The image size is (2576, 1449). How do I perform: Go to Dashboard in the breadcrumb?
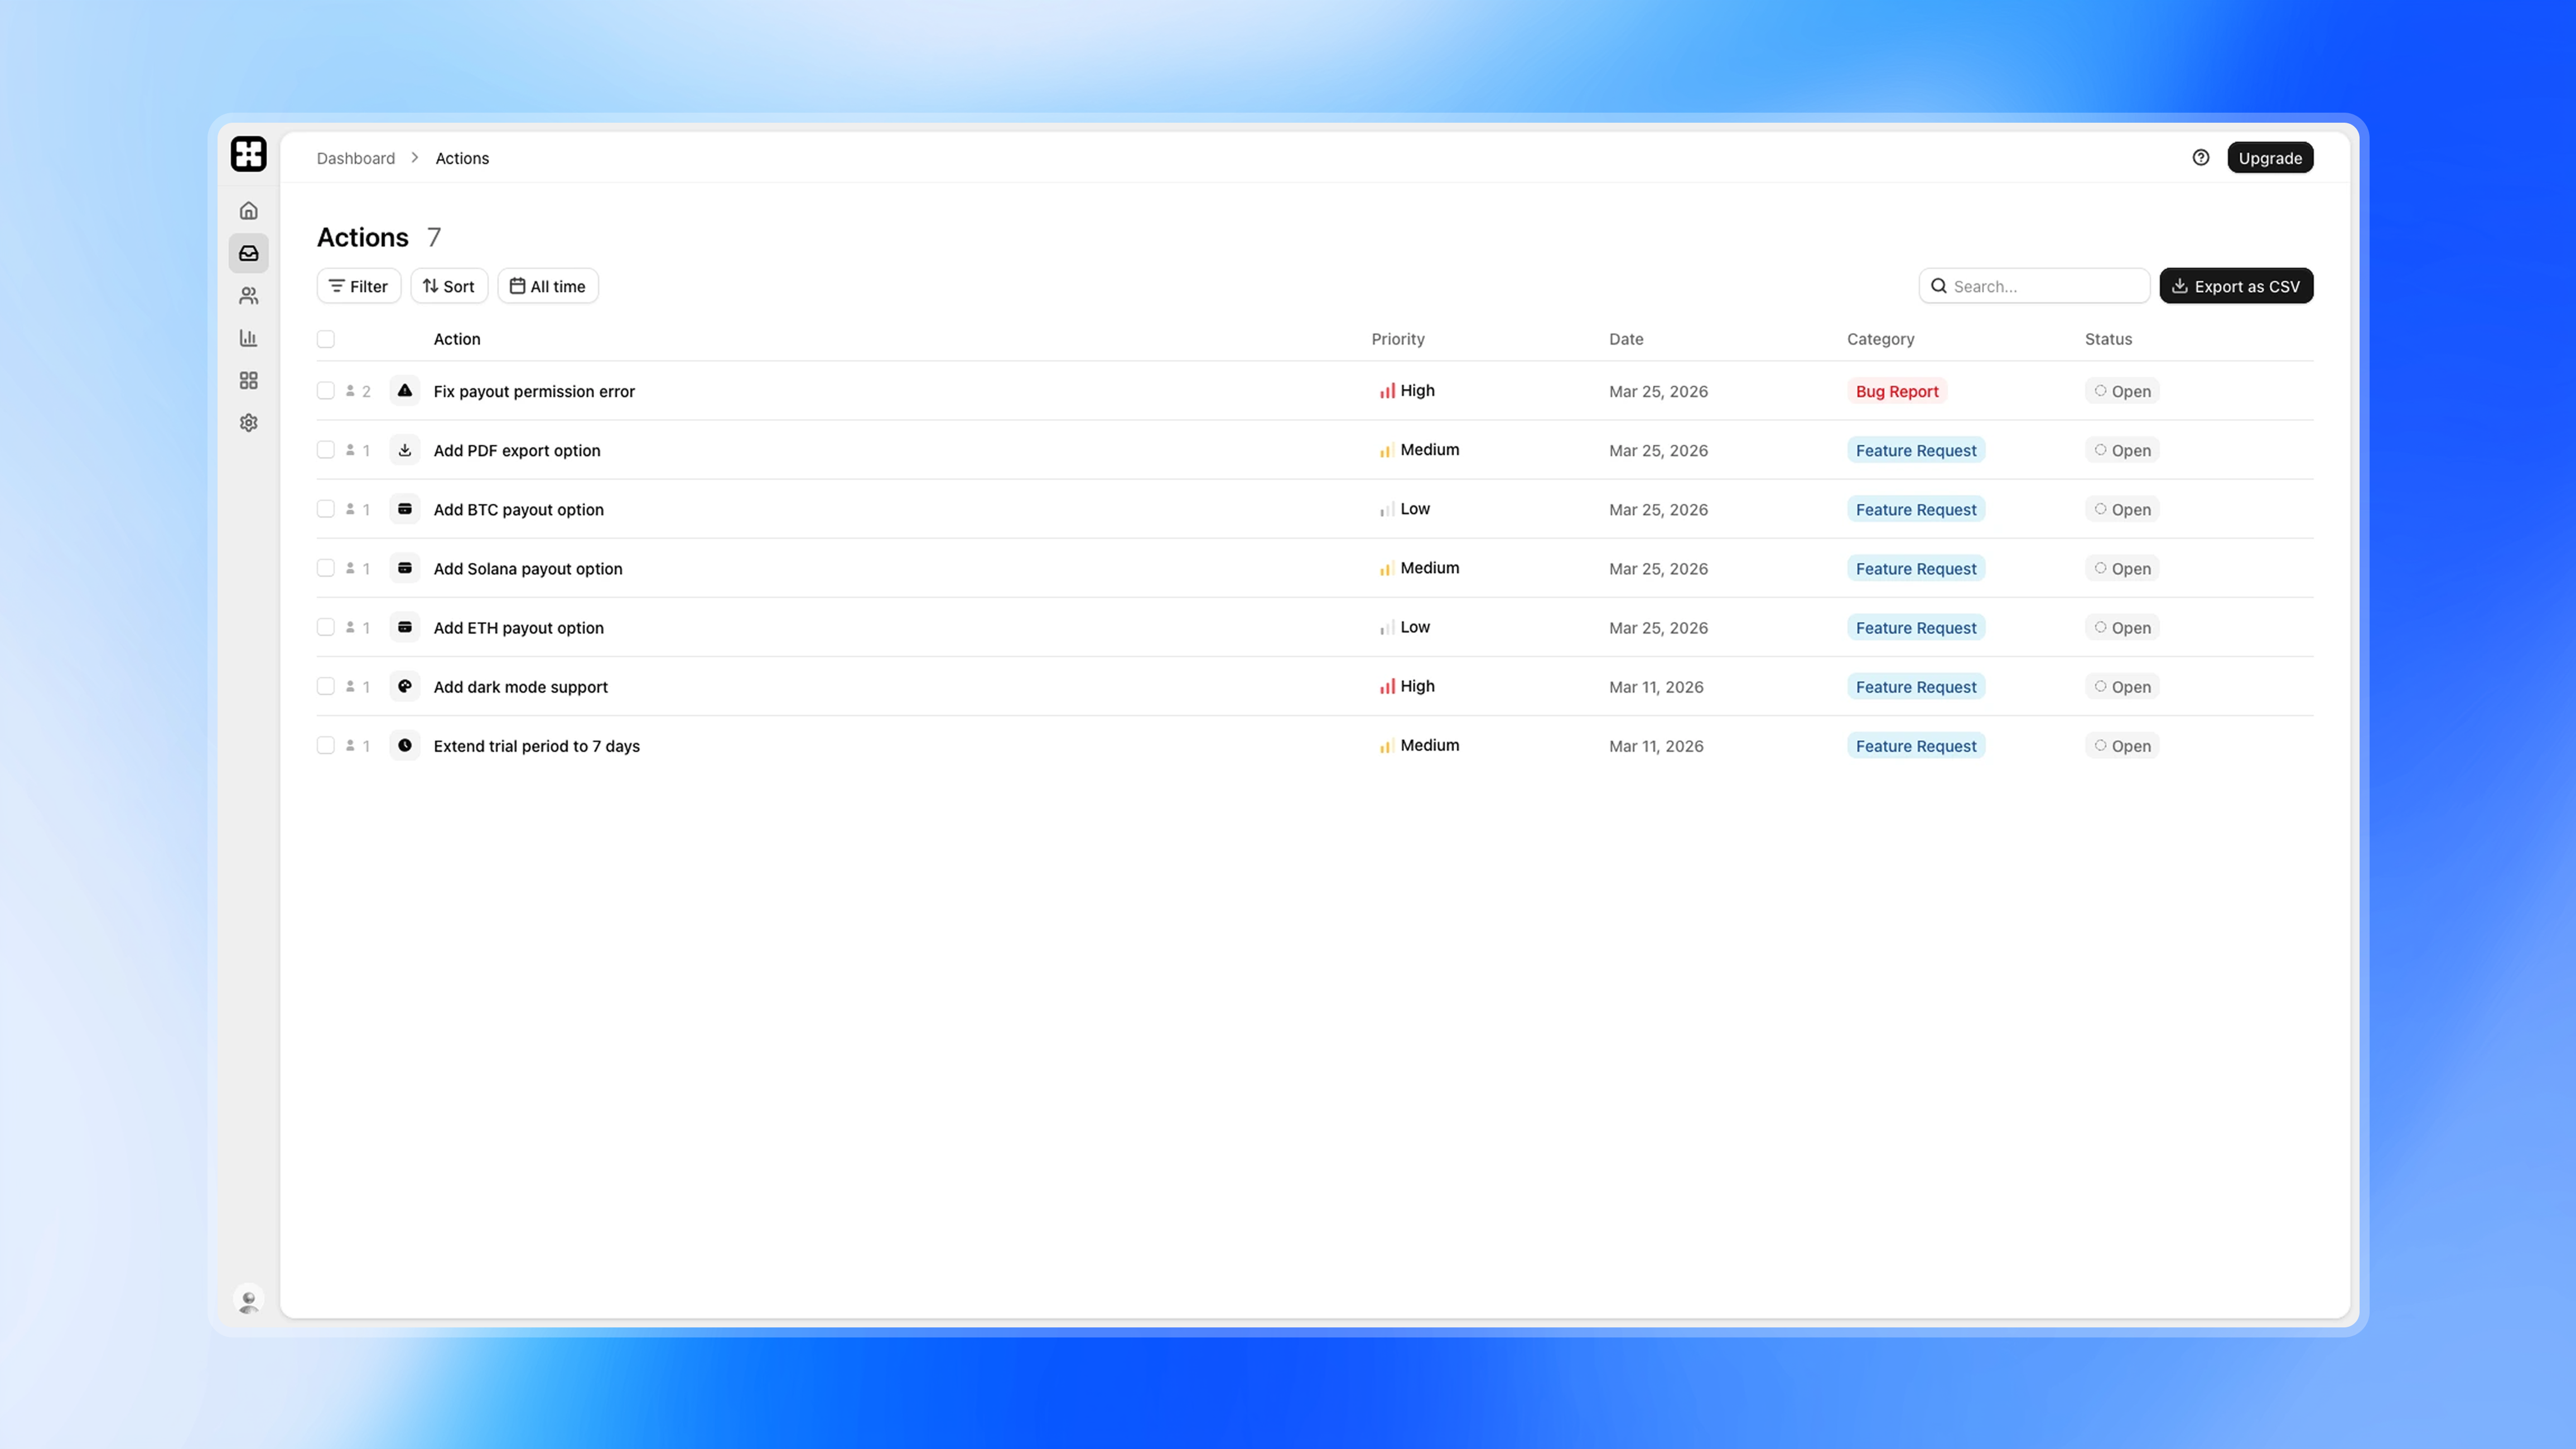pyautogui.click(x=355, y=158)
